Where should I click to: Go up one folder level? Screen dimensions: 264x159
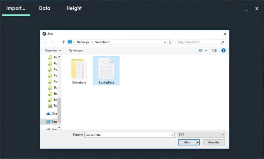[63, 42]
